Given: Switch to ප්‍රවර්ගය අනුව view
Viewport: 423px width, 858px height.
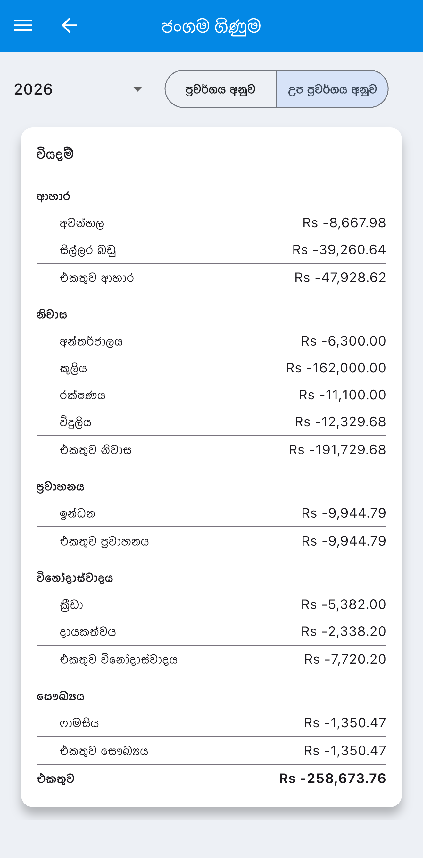Looking at the screenshot, I should tap(220, 89).
